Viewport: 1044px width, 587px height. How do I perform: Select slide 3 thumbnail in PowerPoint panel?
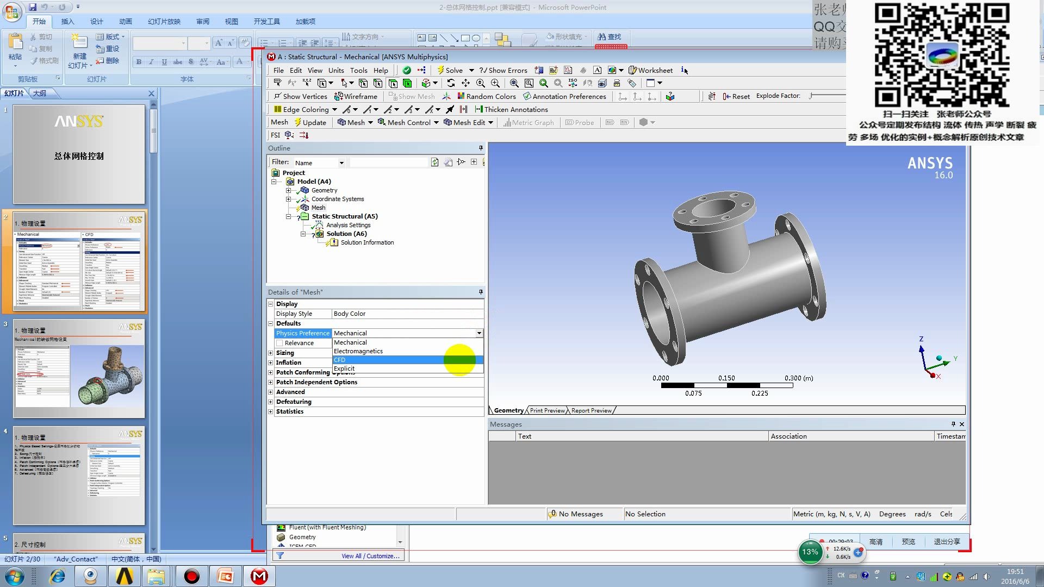[x=79, y=369]
